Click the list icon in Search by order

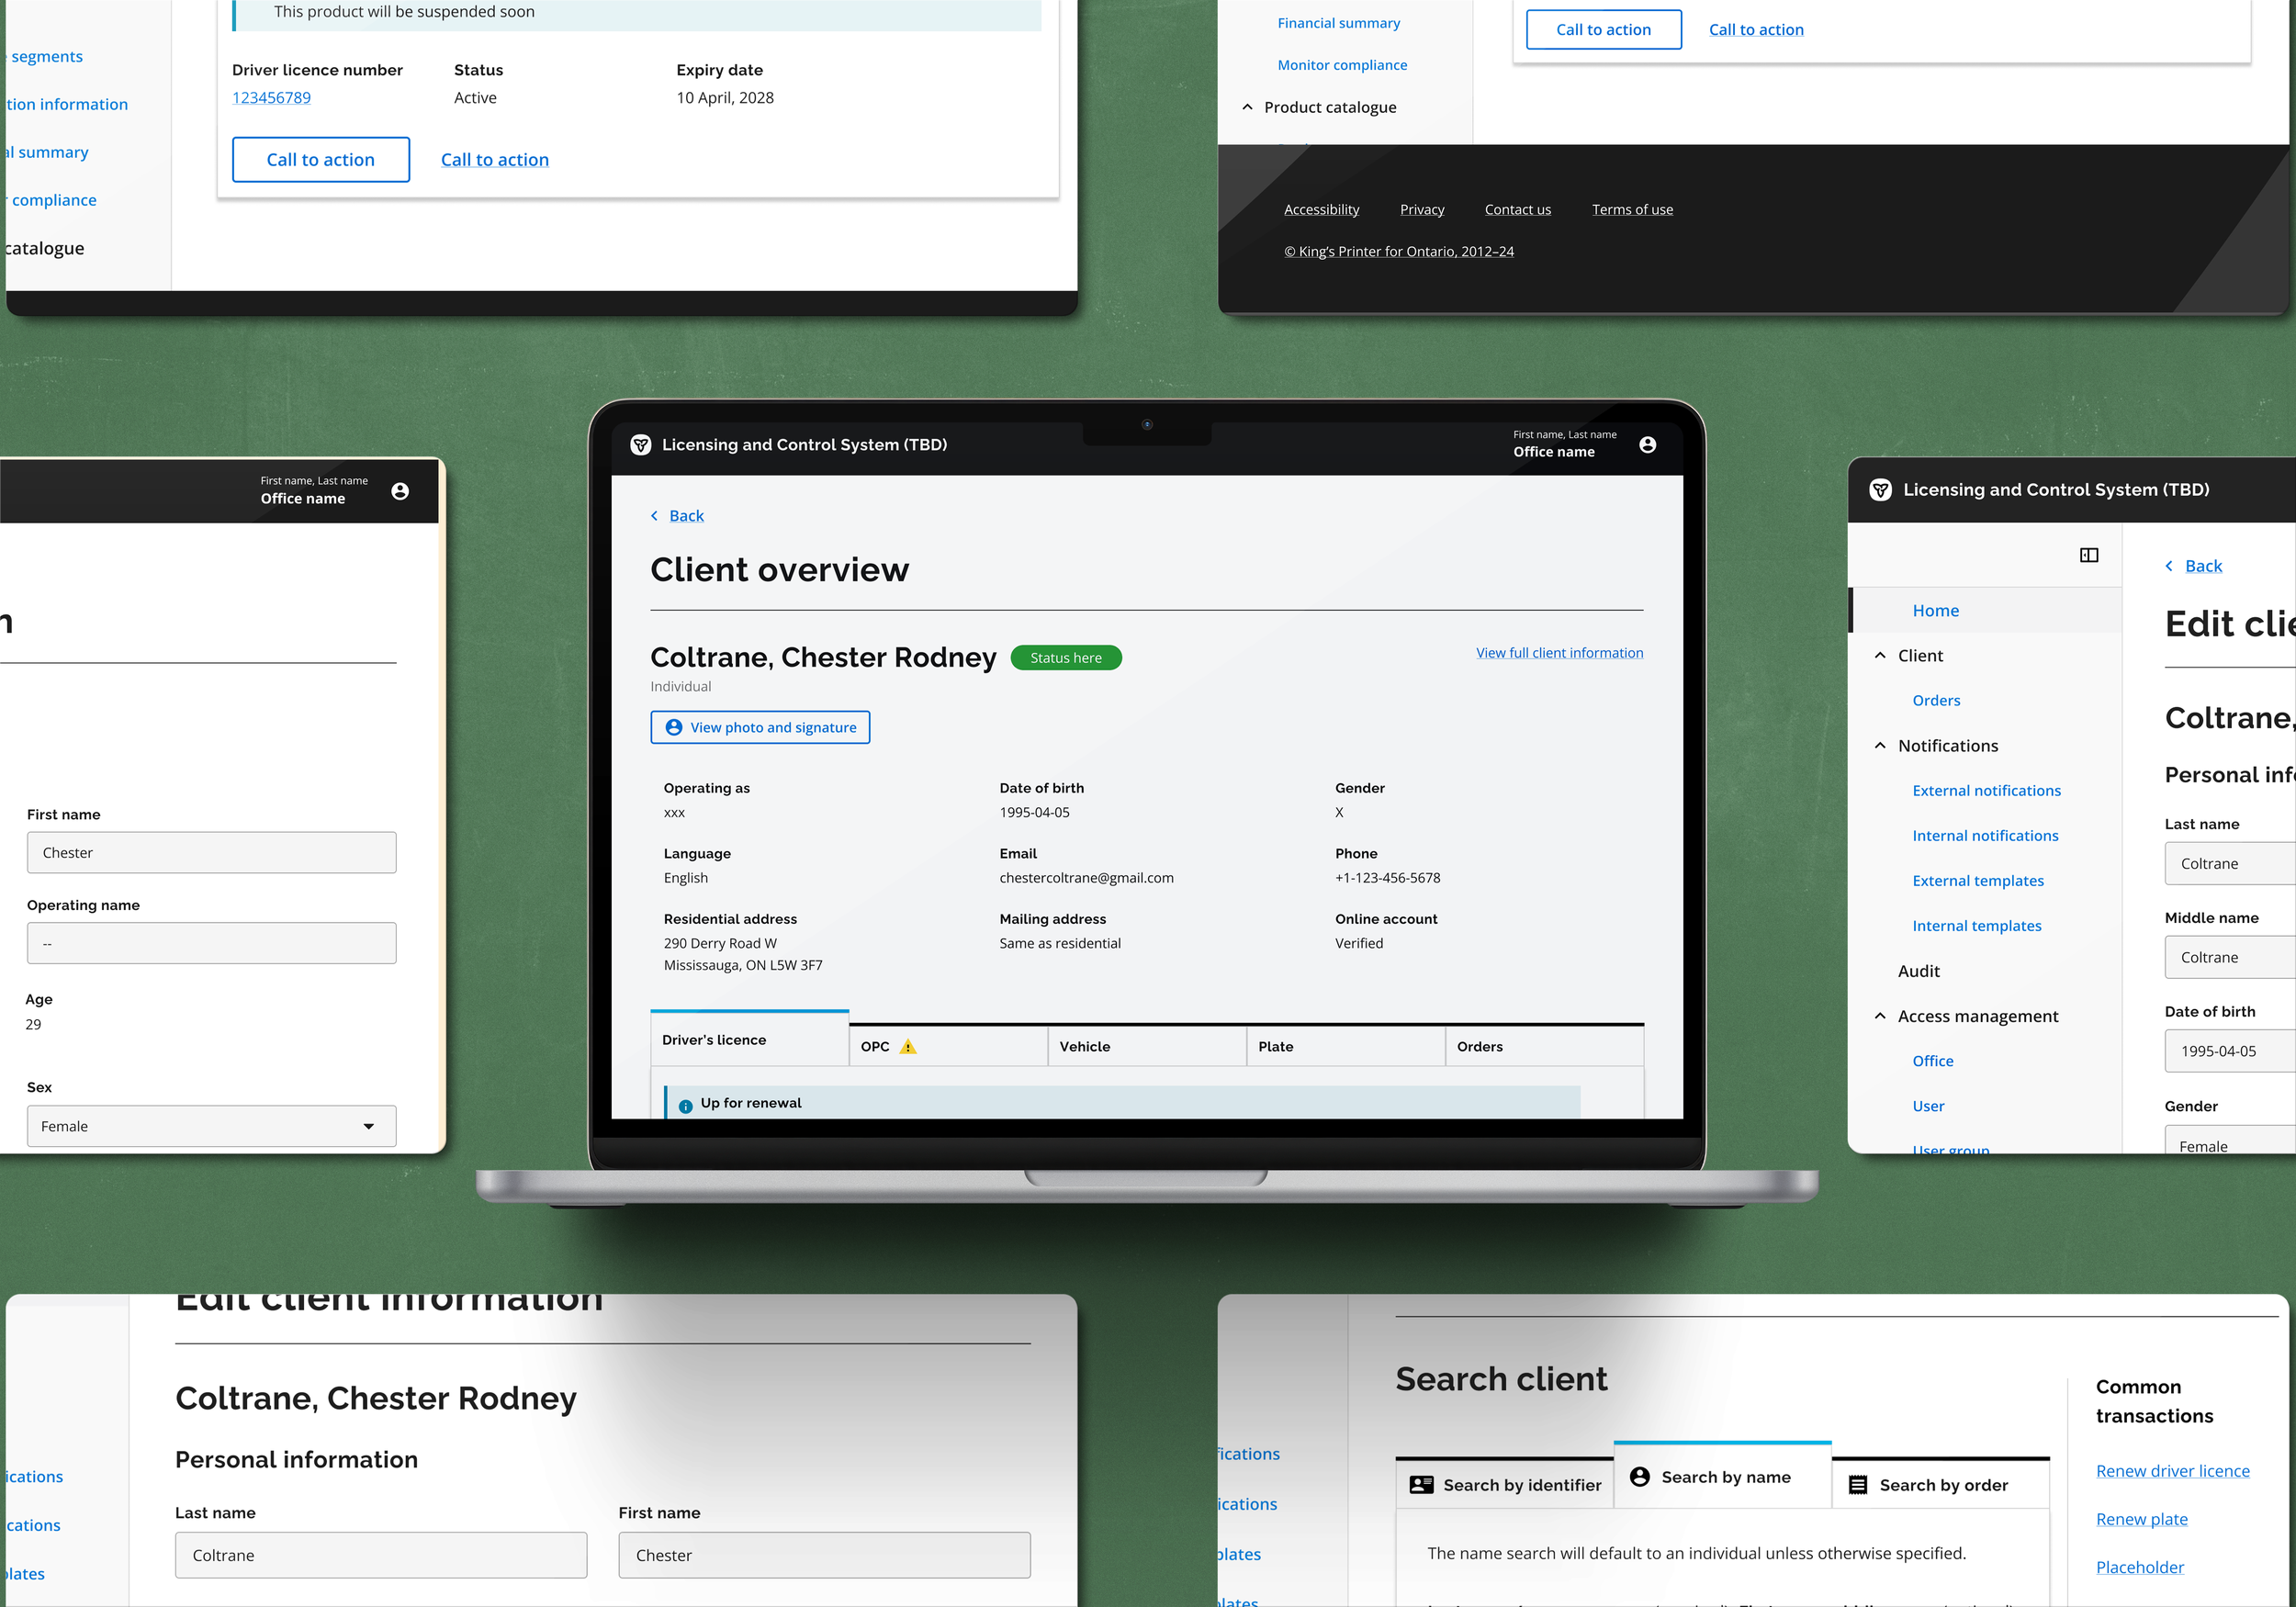coord(1857,1484)
